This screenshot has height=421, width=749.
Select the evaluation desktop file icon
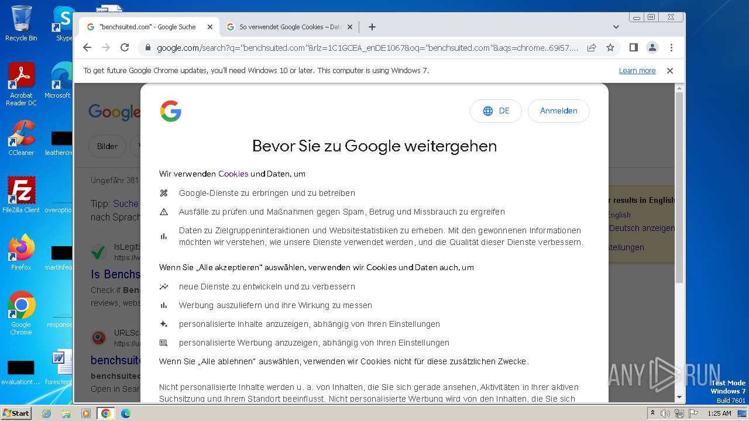pyautogui.click(x=21, y=372)
